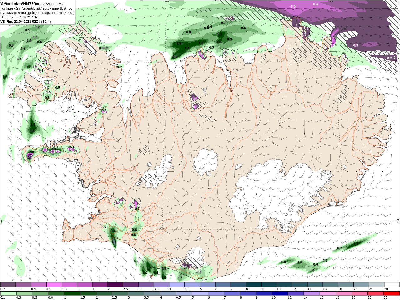Click the Veðurstofan/HM750m title text
The height and width of the screenshot is (300, 400).
tap(20, 4)
